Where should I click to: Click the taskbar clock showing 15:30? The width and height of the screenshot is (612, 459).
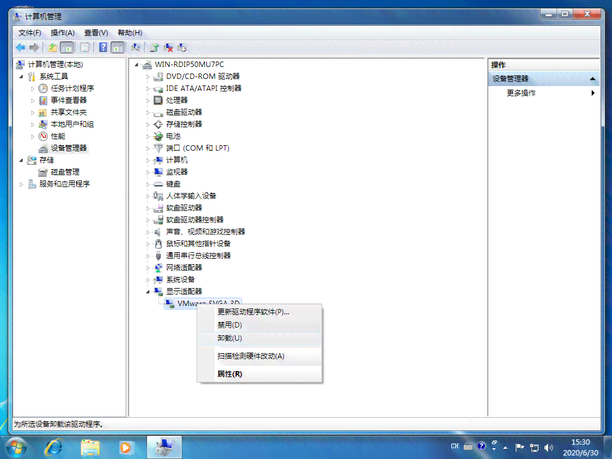tap(580, 447)
